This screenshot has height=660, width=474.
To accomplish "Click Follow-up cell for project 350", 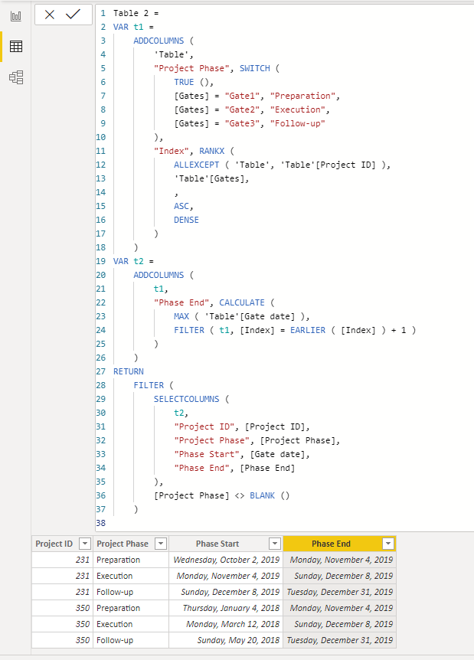I will 130,640.
